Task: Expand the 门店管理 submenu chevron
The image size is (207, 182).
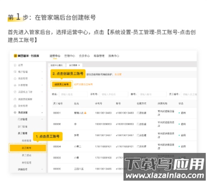Action: [42, 119]
